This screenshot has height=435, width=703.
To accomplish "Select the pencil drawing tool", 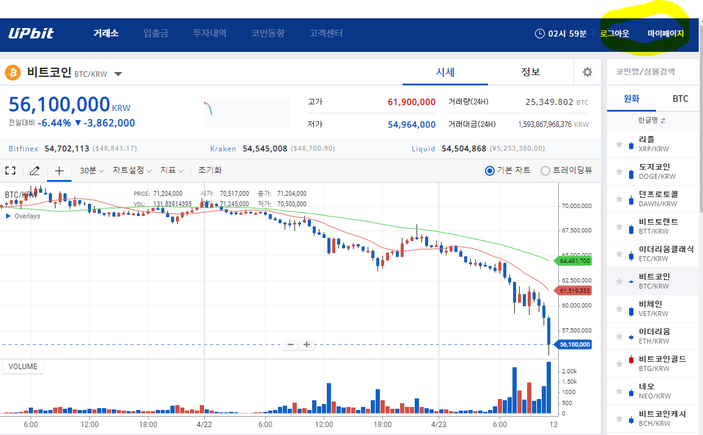I will (35, 170).
